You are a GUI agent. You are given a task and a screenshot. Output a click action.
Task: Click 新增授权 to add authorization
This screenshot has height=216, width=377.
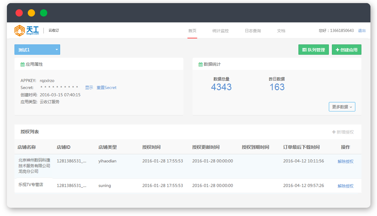pyautogui.click(x=343, y=132)
